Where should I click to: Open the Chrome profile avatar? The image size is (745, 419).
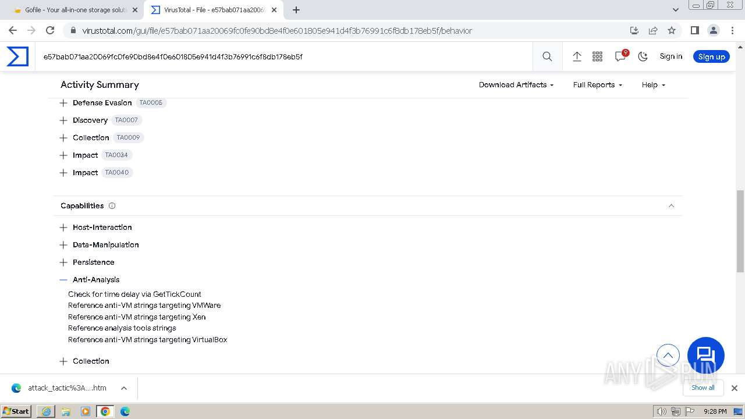(714, 30)
